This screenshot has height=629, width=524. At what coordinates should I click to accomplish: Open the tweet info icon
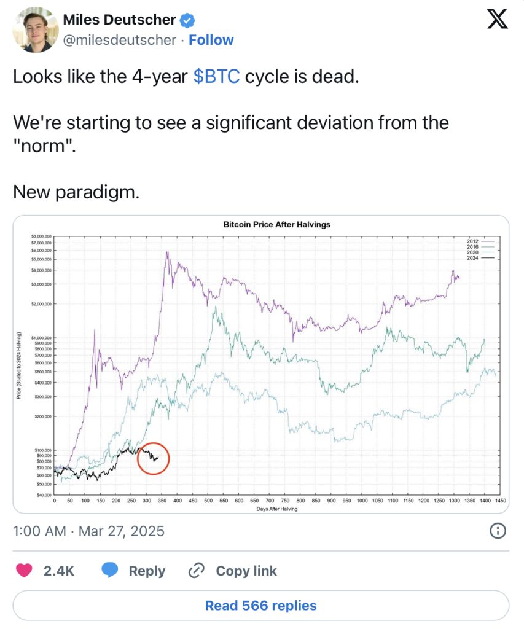(498, 531)
